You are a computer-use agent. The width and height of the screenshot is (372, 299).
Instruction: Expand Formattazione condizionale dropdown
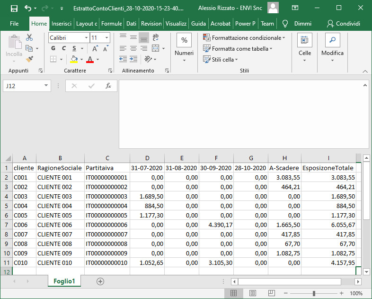pyautogui.click(x=244, y=38)
